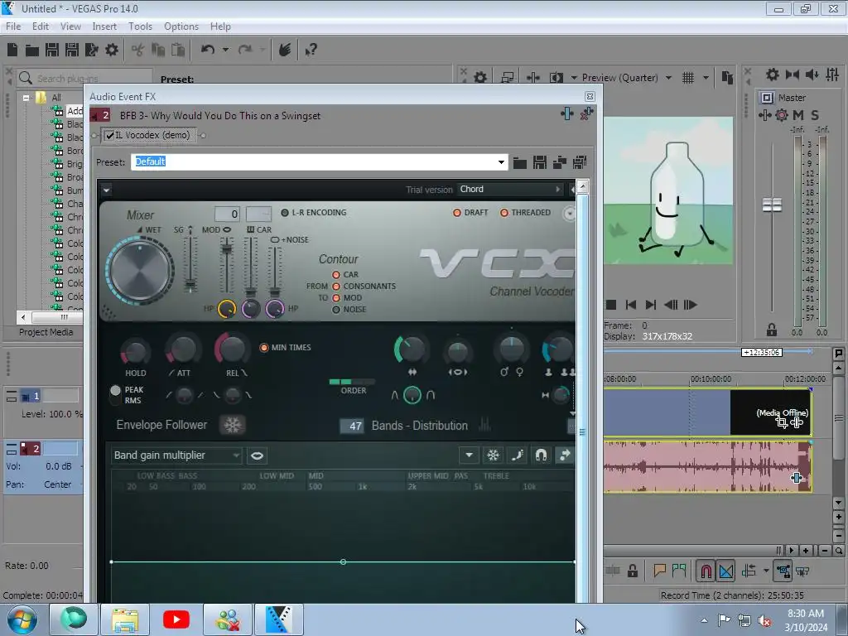The width and height of the screenshot is (848, 636).
Task: Open the Edit menu
Action: point(40,26)
